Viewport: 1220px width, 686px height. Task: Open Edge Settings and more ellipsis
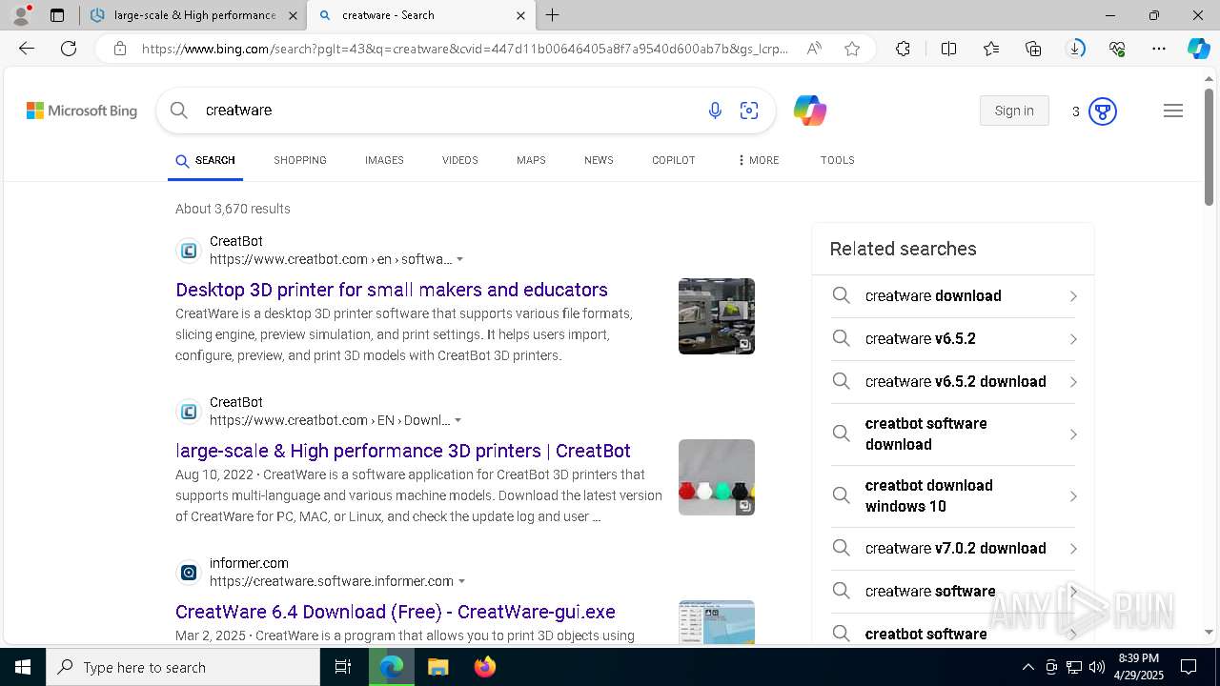[x=1159, y=49]
